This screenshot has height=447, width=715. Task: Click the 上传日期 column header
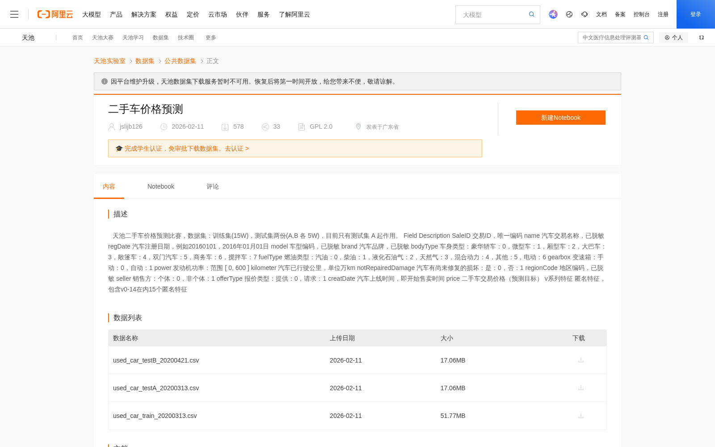click(342, 338)
